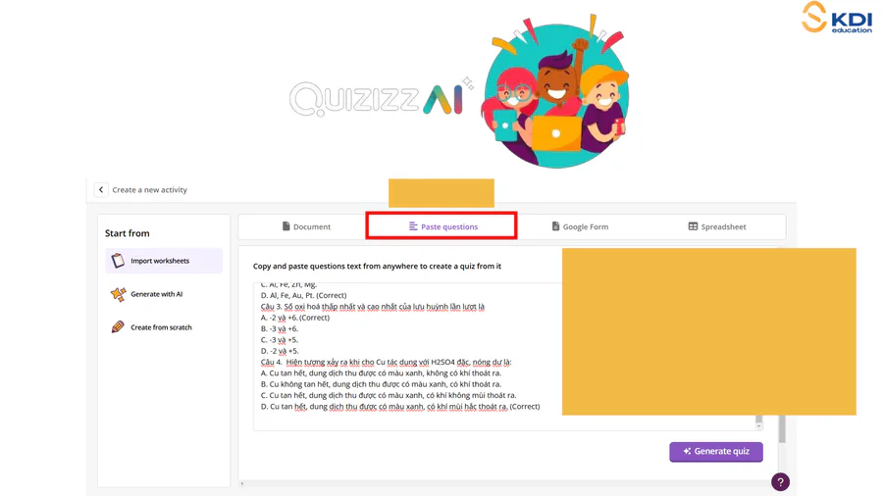Open the Spreadsheet tab
883x496 pixels.
tap(717, 226)
